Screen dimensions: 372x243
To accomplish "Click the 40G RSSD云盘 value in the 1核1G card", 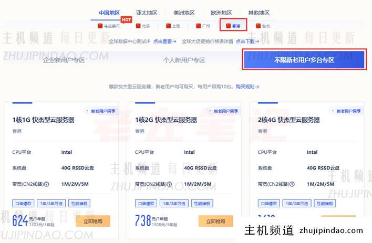I will [78, 168].
